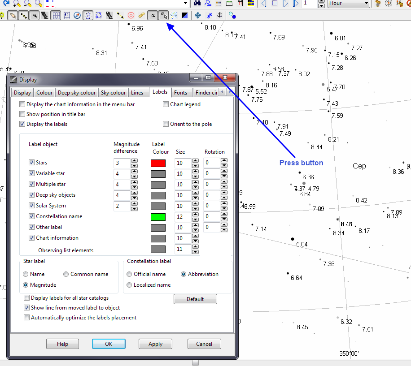This screenshot has height=366, width=411.
Task: Open the binoculars search tool
Action: (x=197, y=3)
